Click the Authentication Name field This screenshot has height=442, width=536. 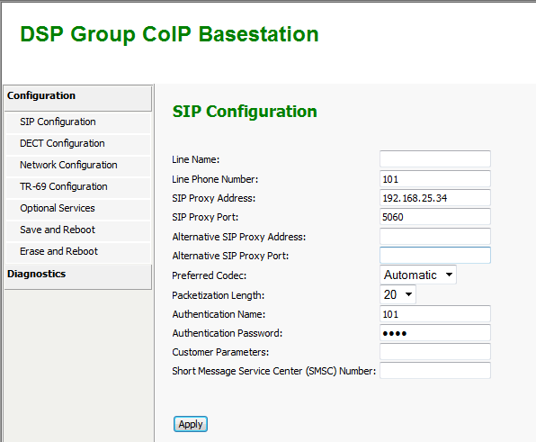(x=434, y=314)
